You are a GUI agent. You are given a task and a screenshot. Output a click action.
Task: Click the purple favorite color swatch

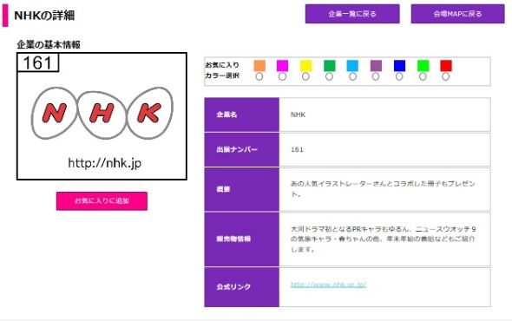(x=376, y=66)
